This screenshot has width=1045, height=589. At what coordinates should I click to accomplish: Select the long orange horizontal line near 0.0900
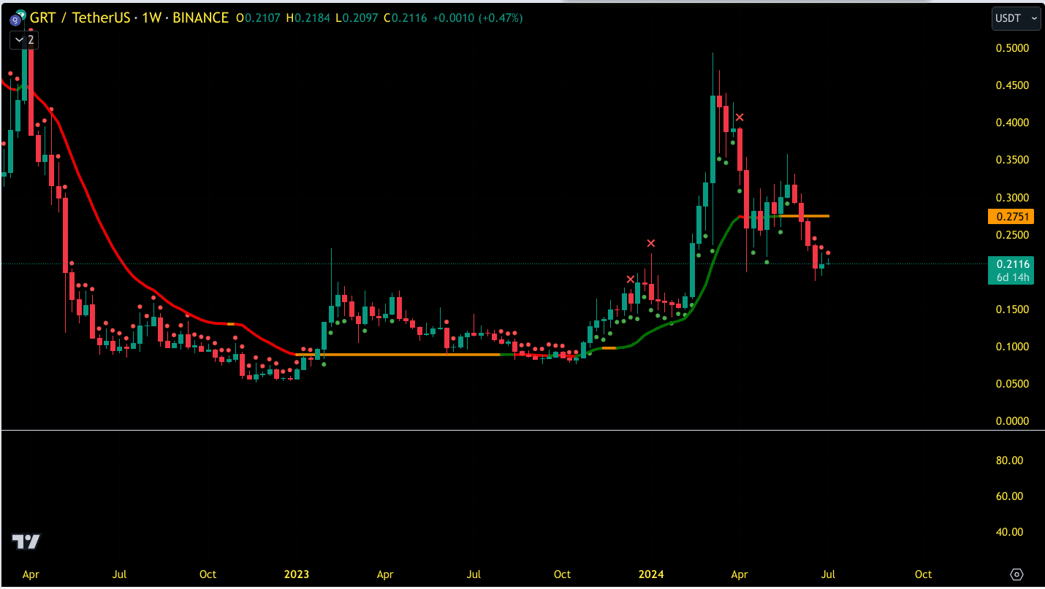click(x=398, y=354)
